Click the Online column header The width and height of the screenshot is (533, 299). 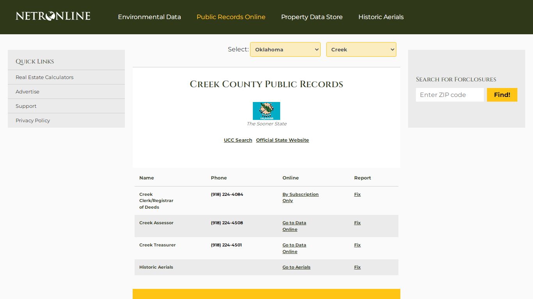pyautogui.click(x=291, y=178)
